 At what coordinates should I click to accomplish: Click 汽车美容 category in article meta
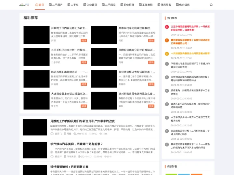coord(71,157)
